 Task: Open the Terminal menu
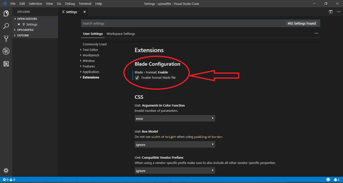[x=85, y=4]
